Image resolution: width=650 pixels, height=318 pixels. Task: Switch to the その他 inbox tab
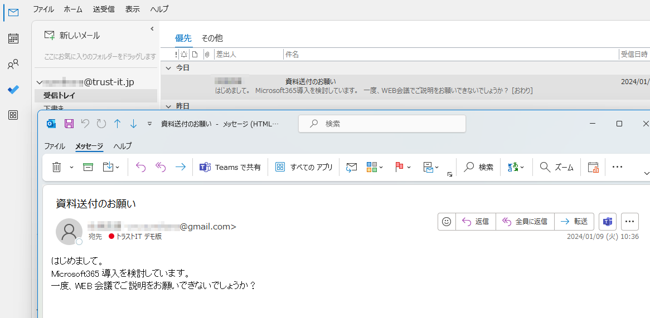tap(212, 38)
